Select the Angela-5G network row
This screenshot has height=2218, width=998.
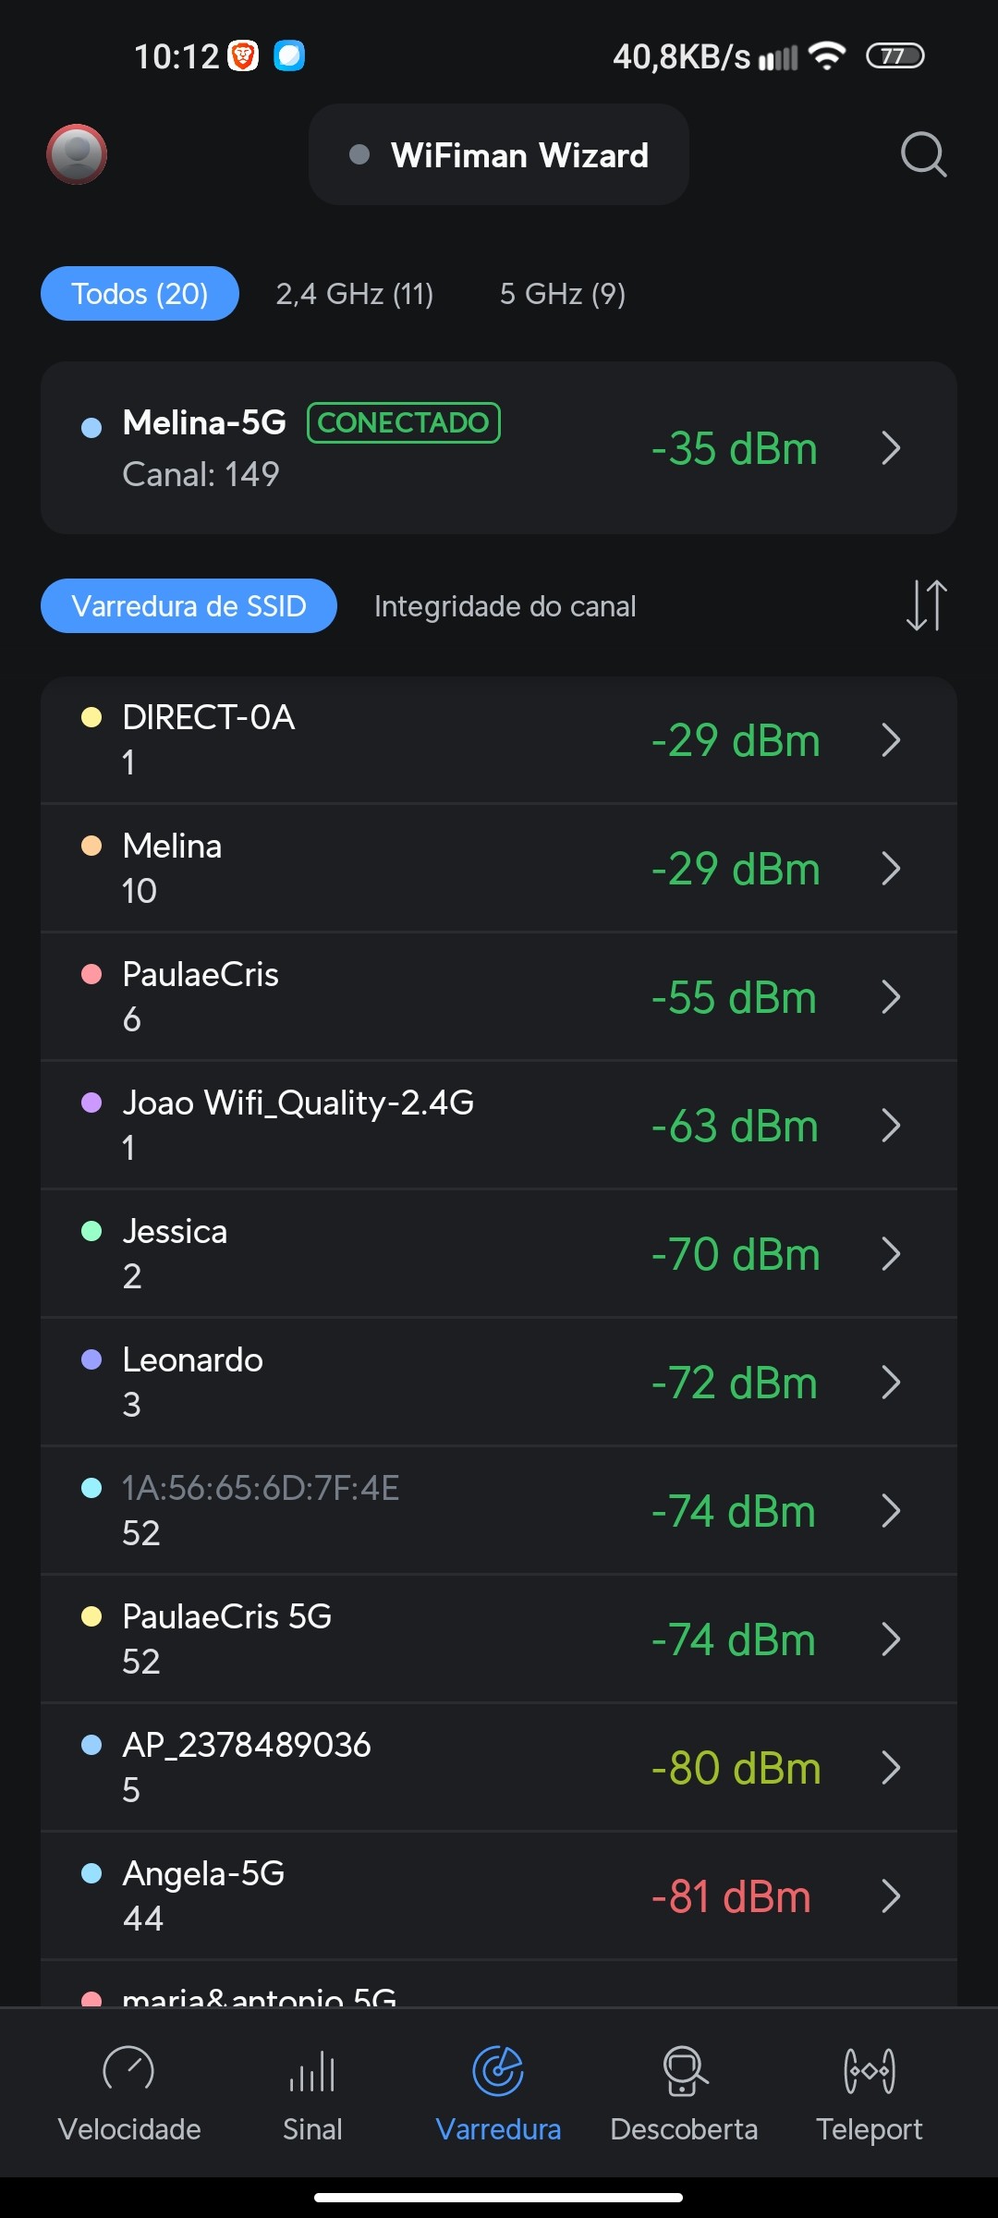(x=499, y=1896)
